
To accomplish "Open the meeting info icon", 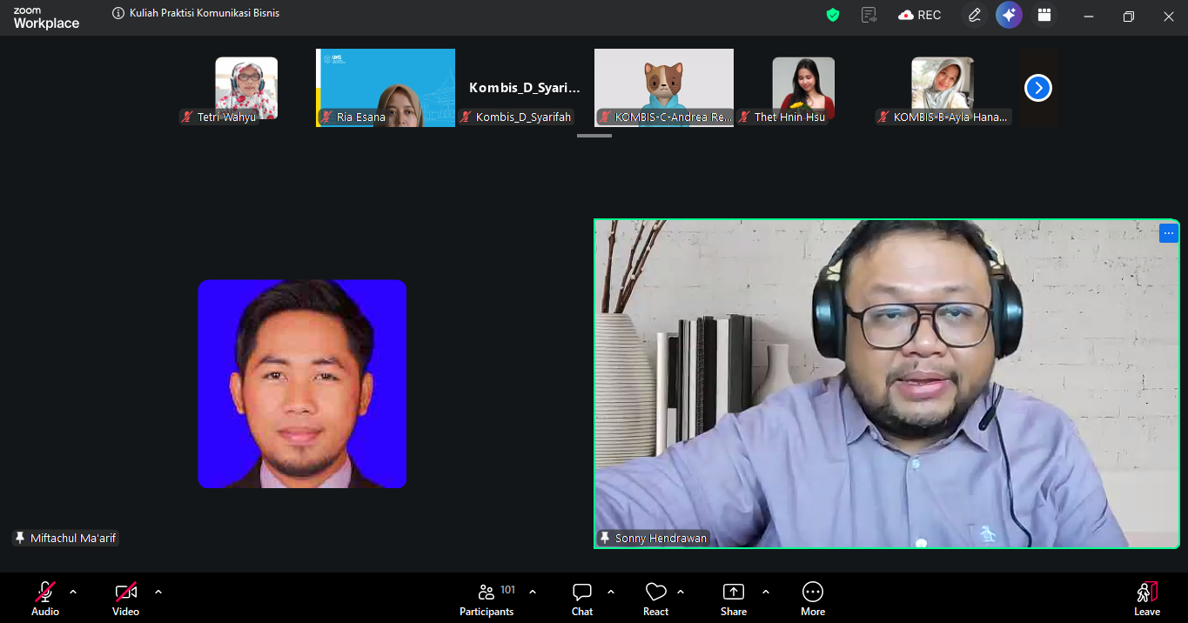I will click(118, 14).
